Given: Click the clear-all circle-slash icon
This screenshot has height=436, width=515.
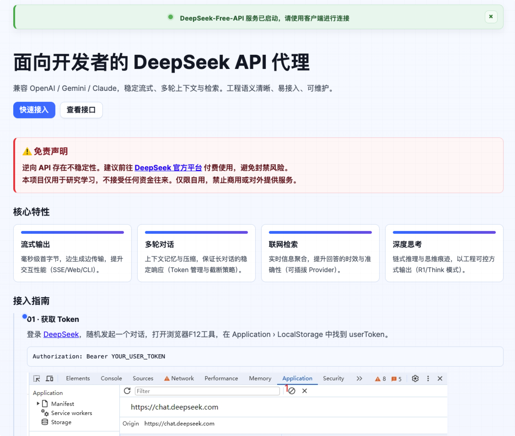Looking at the screenshot, I should point(292,391).
